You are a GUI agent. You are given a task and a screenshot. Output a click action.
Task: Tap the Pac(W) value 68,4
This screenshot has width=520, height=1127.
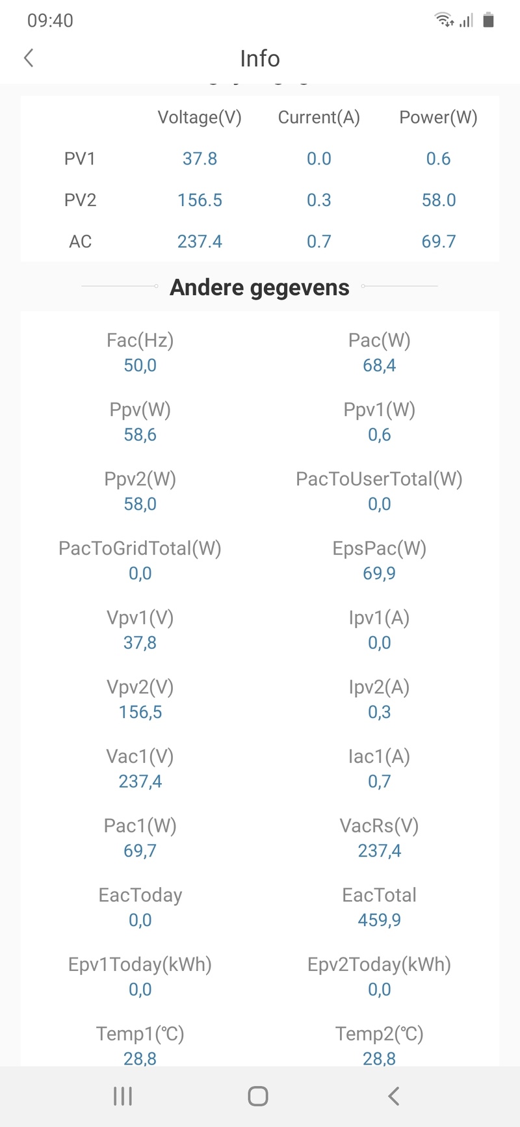point(380,365)
